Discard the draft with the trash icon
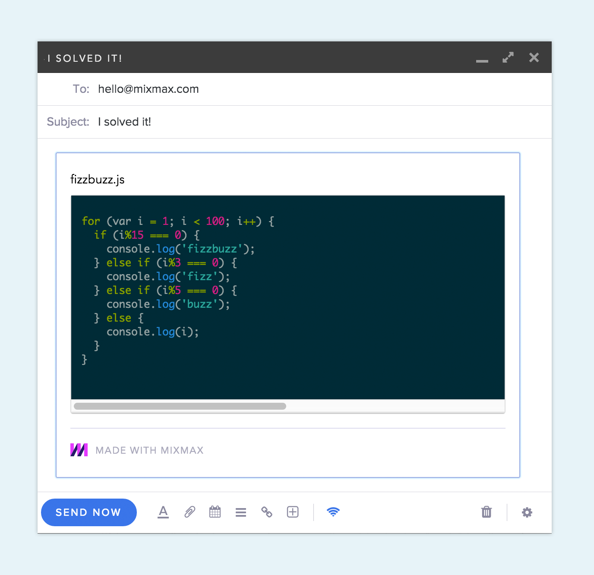The width and height of the screenshot is (594, 575). coord(487,512)
